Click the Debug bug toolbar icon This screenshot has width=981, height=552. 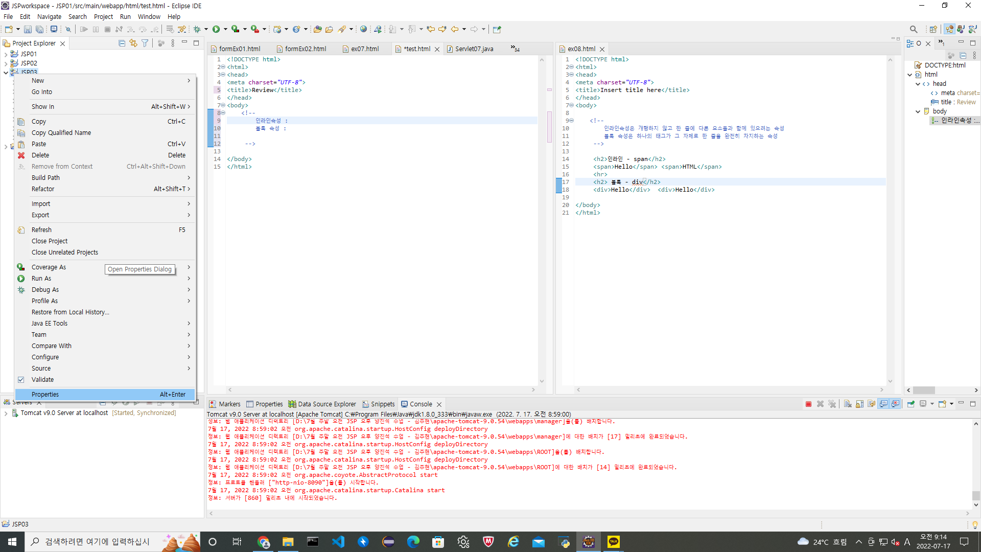coord(197,29)
